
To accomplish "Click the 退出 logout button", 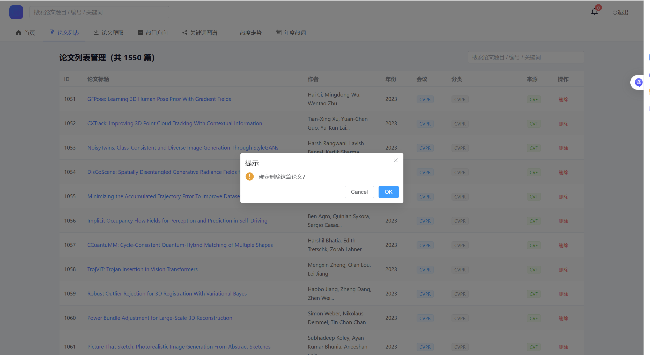I will tap(620, 12).
